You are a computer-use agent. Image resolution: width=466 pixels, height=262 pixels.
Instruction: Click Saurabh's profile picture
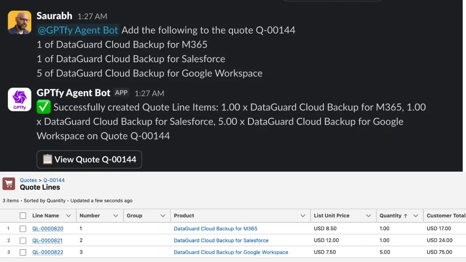point(19,22)
